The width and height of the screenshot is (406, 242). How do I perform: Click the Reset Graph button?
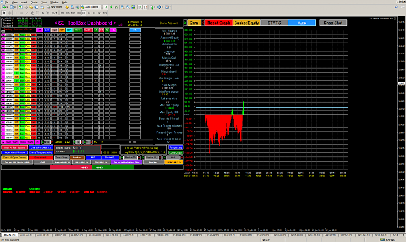pyautogui.click(x=219, y=23)
